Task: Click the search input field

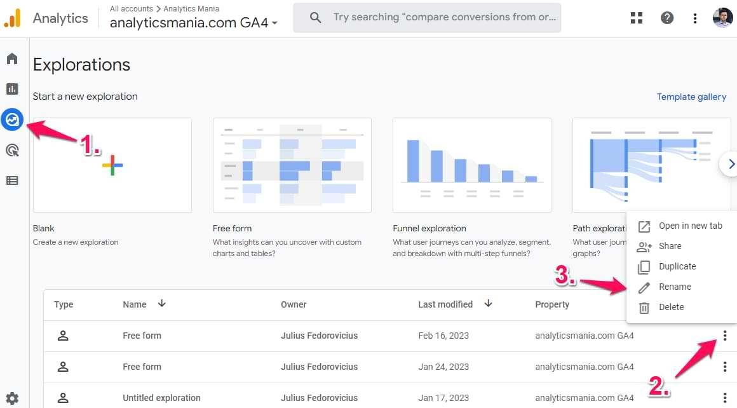Action: tap(443, 18)
